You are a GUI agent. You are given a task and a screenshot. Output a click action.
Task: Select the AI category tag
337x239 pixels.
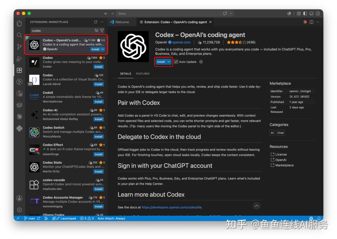272,133
